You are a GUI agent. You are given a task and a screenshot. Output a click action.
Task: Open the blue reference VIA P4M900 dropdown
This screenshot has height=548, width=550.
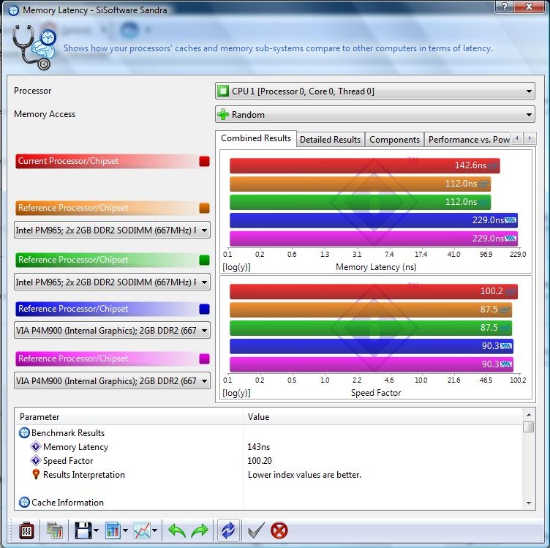pyautogui.click(x=112, y=330)
